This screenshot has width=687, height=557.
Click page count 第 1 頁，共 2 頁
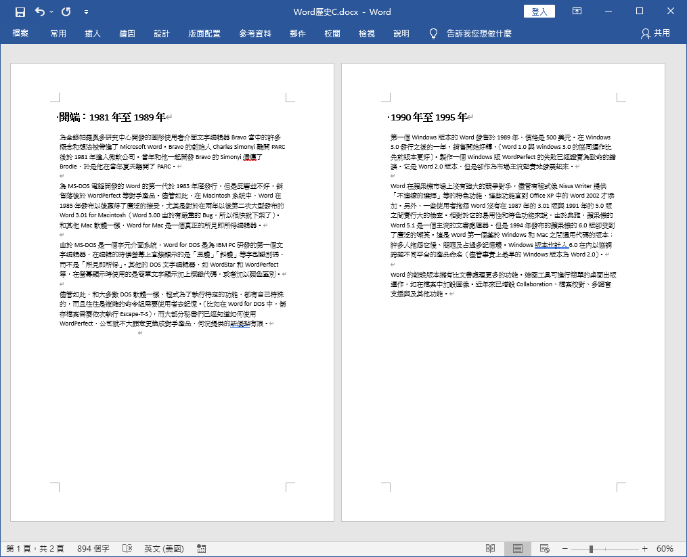tap(35, 549)
